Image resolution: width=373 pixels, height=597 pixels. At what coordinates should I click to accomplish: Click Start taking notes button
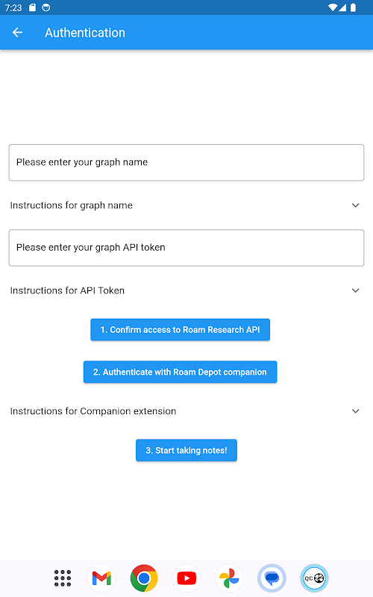pyautogui.click(x=186, y=451)
